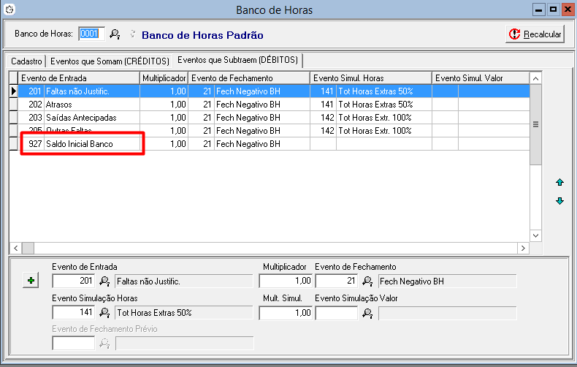The image size is (577, 367).
Task: Move selected row down with green arrow
Action: point(559,201)
